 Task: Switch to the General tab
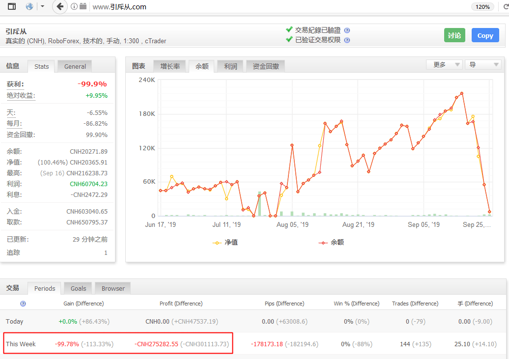[x=75, y=66]
